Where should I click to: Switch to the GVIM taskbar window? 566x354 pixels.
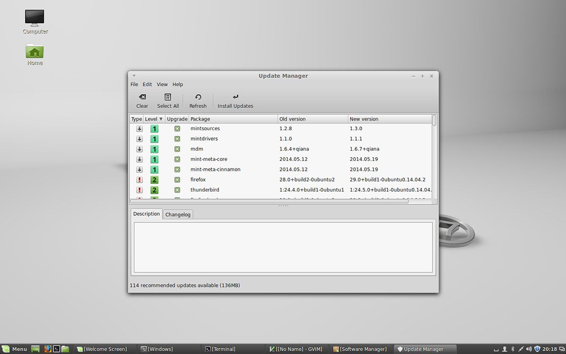[x=296, y=349]
